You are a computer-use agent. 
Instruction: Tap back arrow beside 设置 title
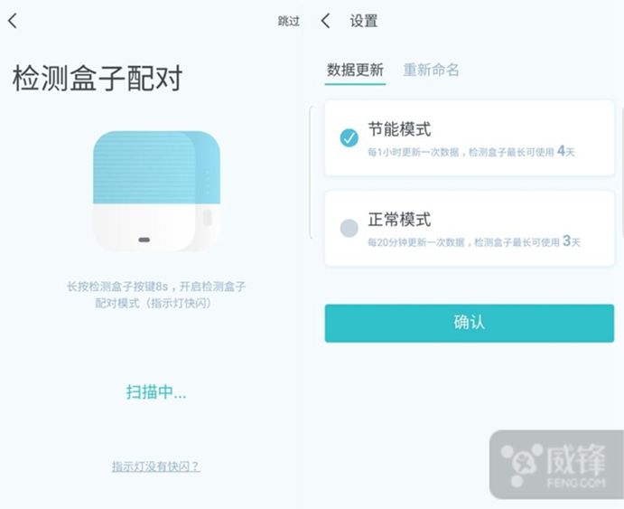(326, 21)
